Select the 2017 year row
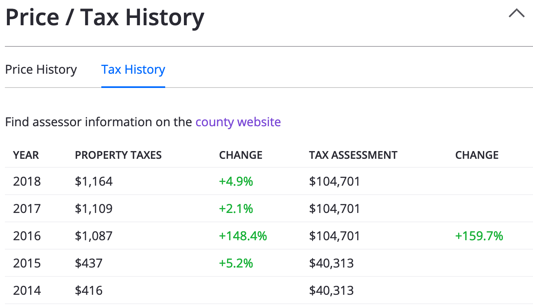 (x=27, y=208)
